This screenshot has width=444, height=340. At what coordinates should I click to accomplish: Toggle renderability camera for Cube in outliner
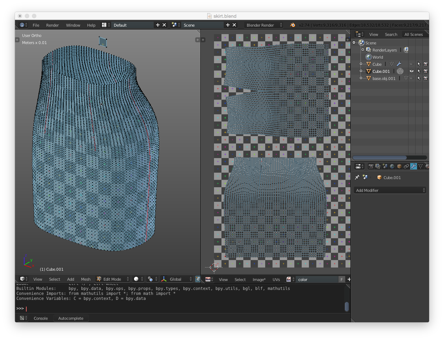pos(426,64)
